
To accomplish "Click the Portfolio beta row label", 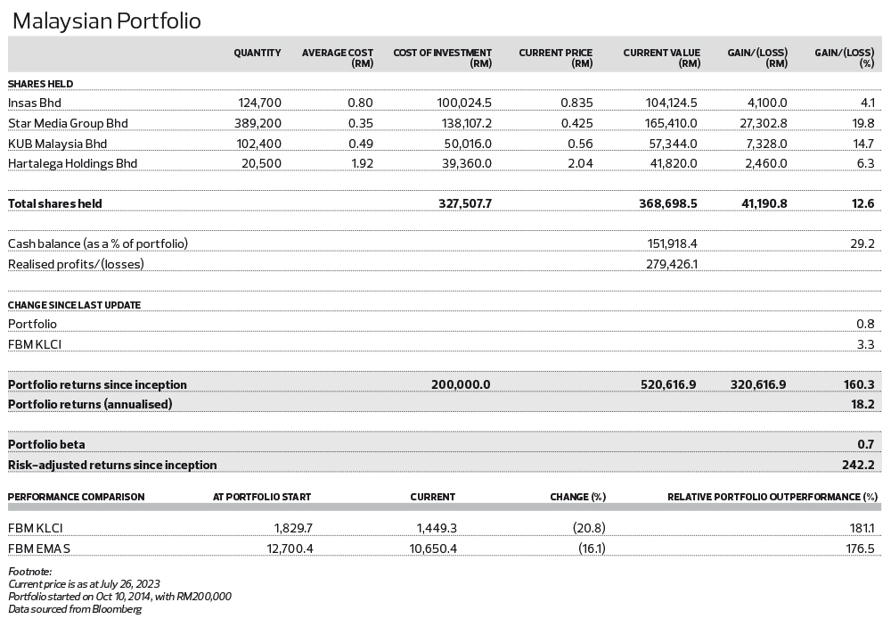I will click(x=46, y=444).
